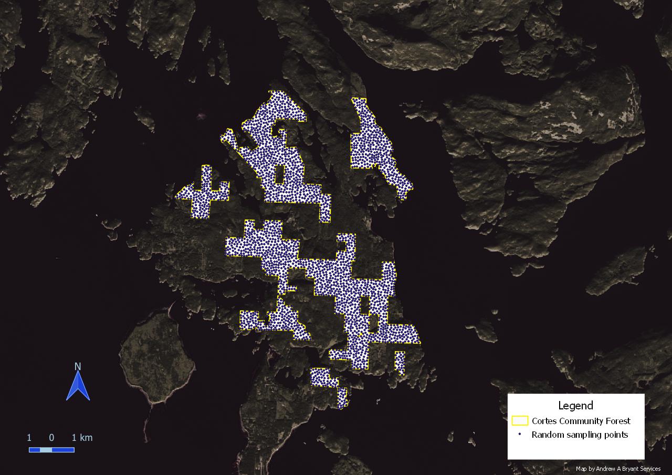Click the 'Map by Andrew A Bryant Services' credit
672x475 pixels.
(618, 469)
